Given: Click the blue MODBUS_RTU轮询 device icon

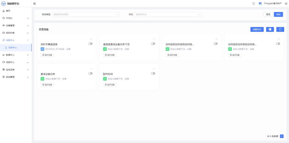Looking at the screenshot, I should click(42, 49).
